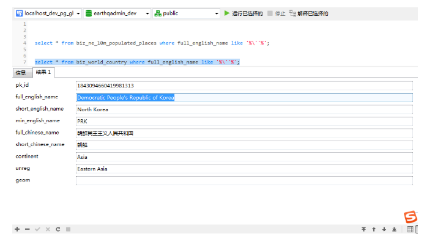The image size is (424, 239).
Task: Click the stop square icon in bottom bar
Action: point(68,229)
